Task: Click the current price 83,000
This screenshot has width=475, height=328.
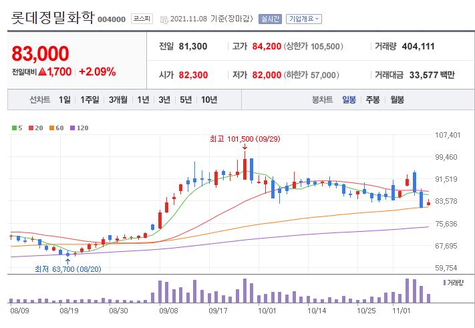Action: pyautogui.click(x=40, y=53)
